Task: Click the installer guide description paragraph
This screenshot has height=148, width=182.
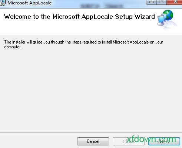Action: [83, 44]
